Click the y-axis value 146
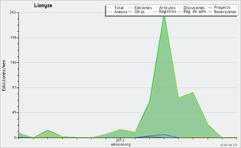This screenshot has width=241, height=148. coord(13,62)
